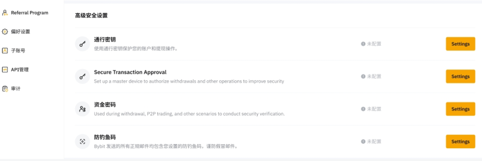Image resolution: width=482 pixels, height=161 pixels.
Task: Click 未配置 status beside 通行密钥
Action: tap(374, 44)
